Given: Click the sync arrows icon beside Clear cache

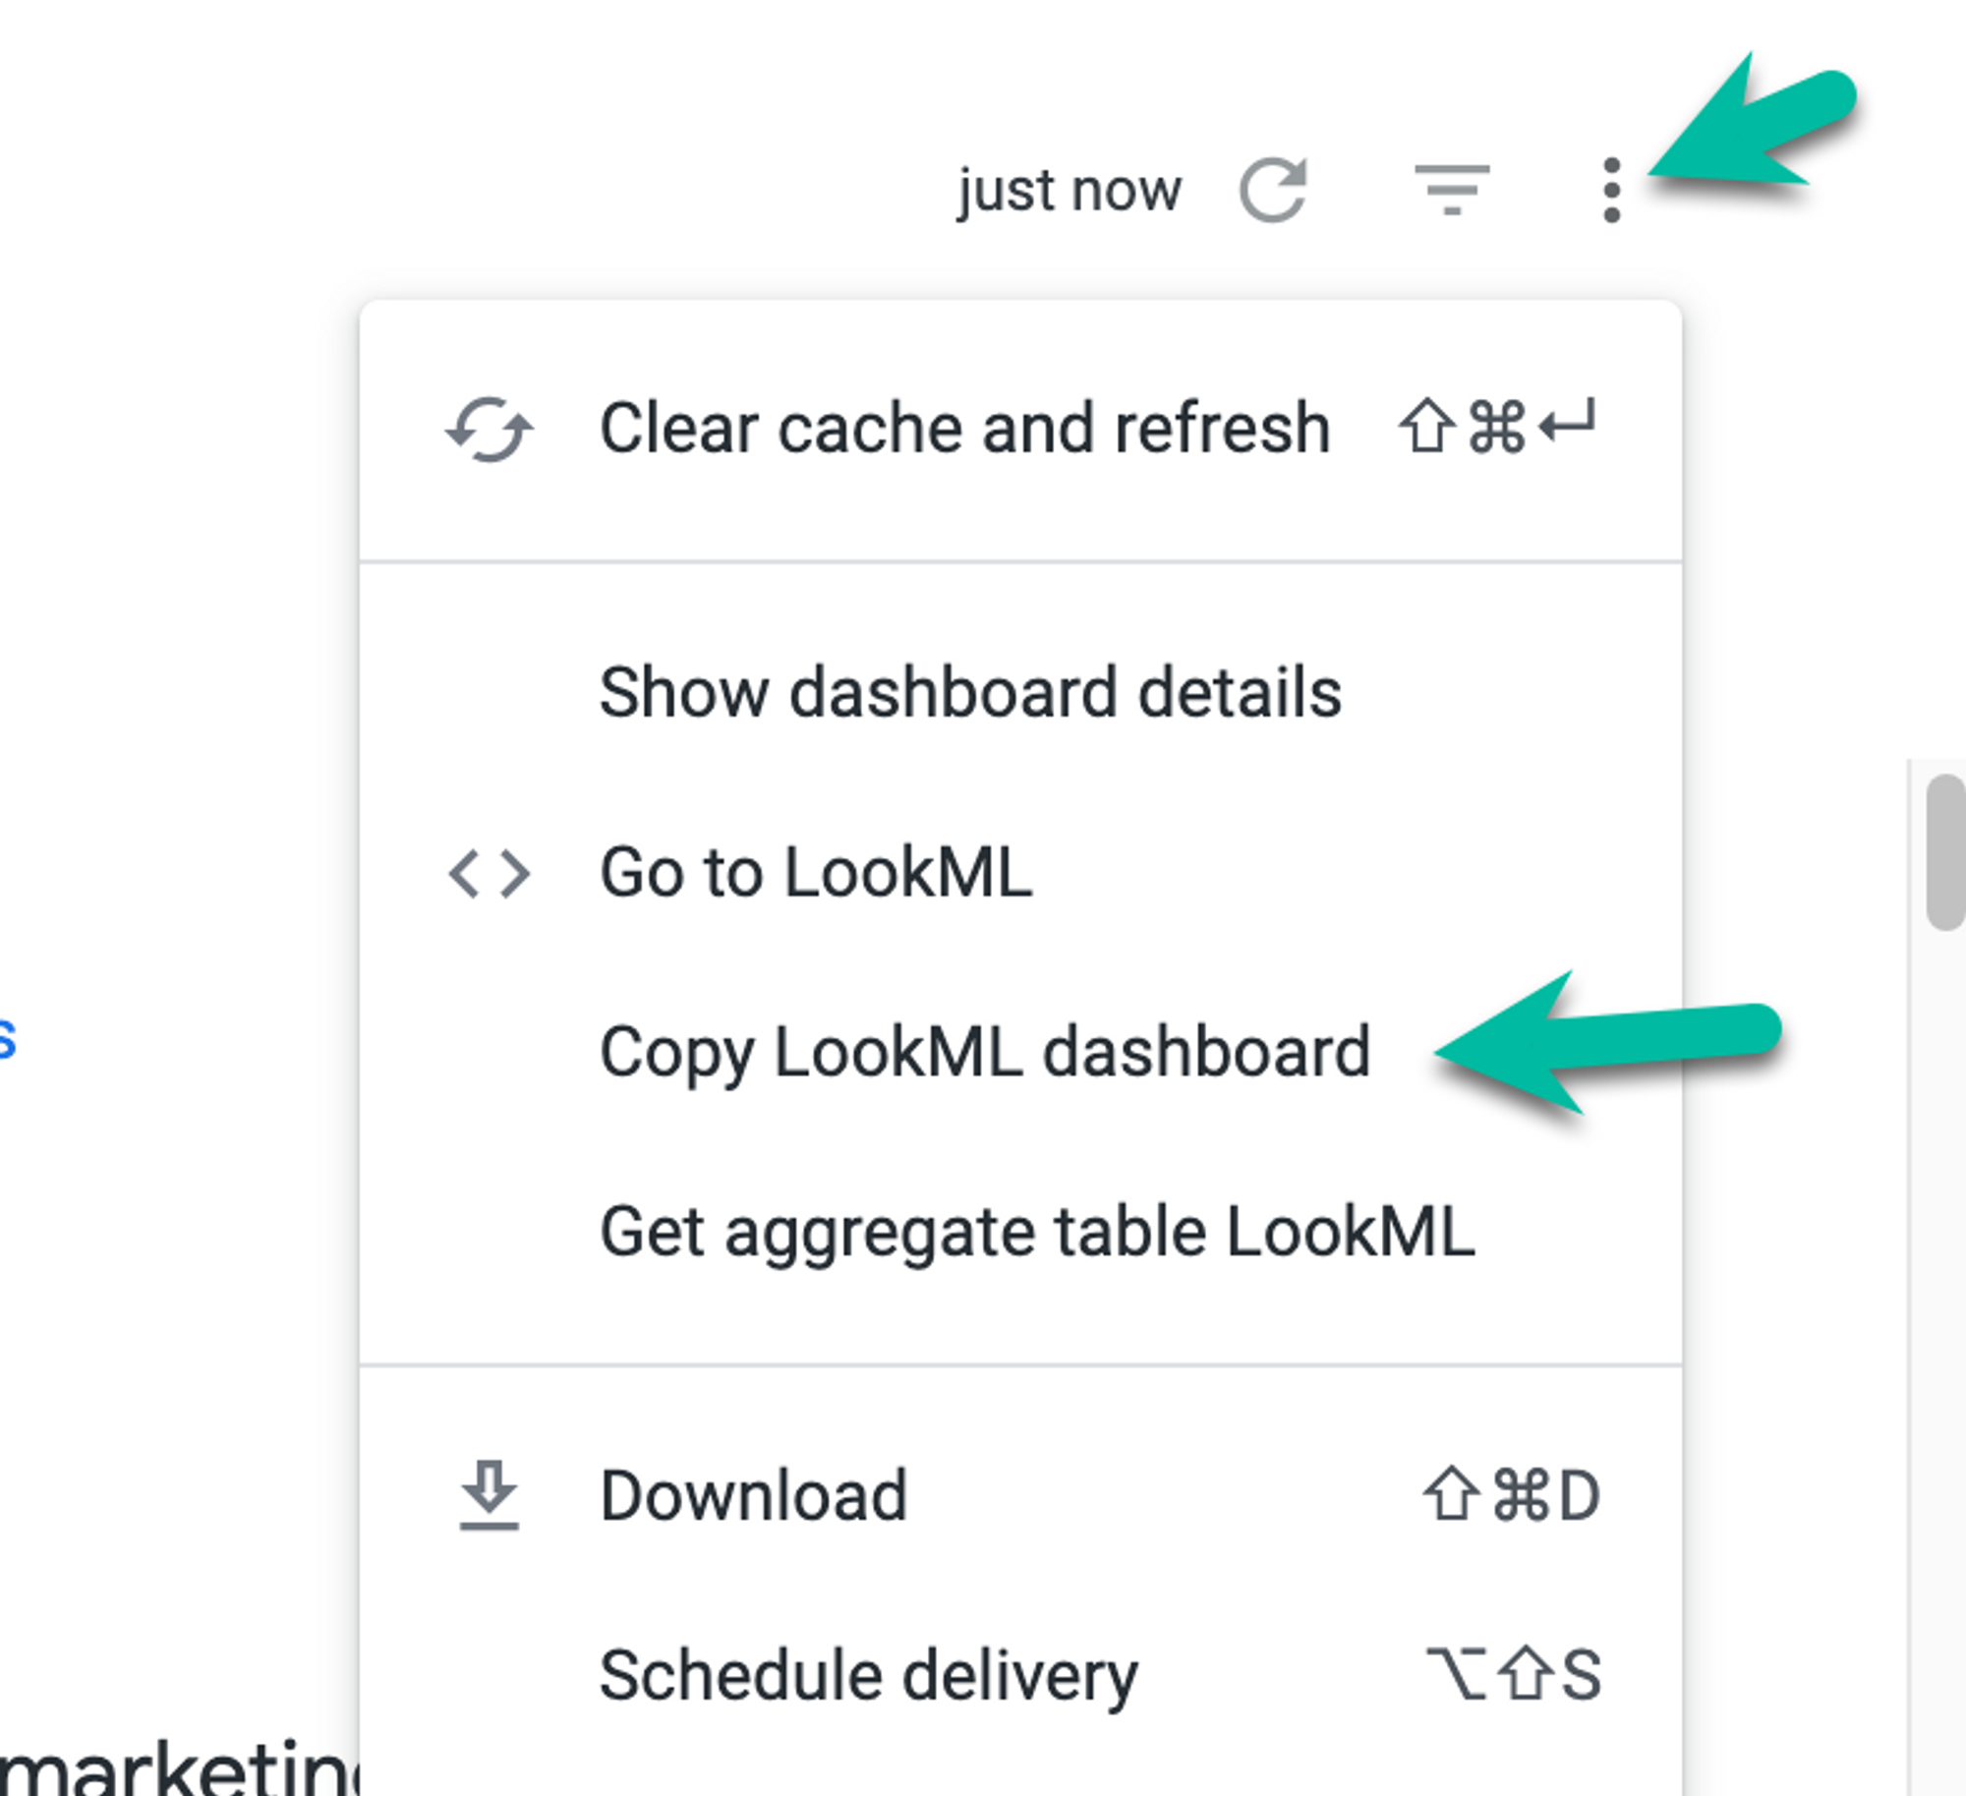Looking at the screenshot, I should (x=490, y=430).
